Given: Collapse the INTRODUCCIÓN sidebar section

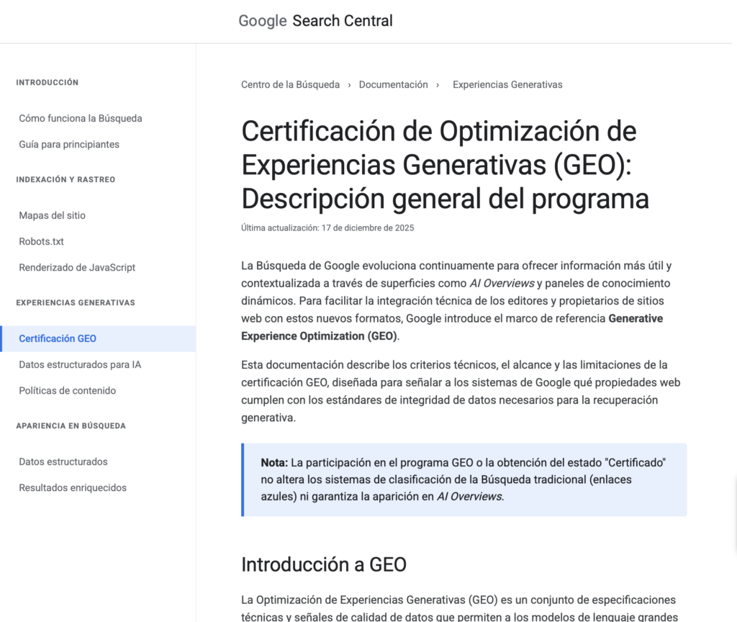Looking at the screenshot, I should point(48,82).
